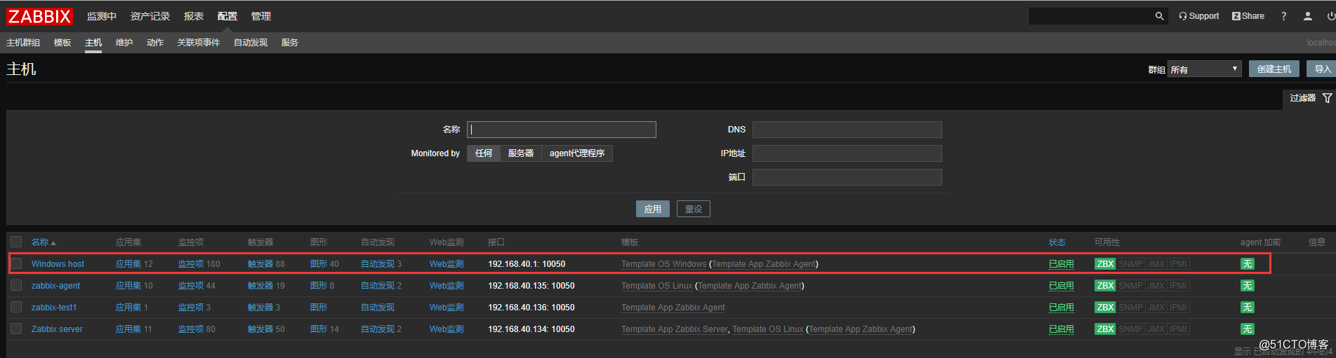Click SNMP indicator in Windows host row

click(x=1131, y=264)
